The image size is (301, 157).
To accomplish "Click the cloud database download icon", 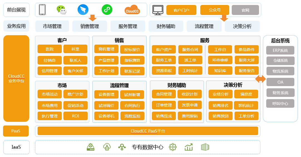I will click(107, 147).
